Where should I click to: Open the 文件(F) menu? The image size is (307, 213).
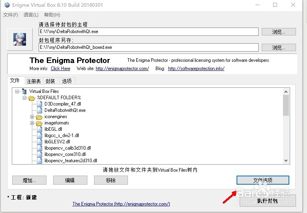[x=11, y=15]
